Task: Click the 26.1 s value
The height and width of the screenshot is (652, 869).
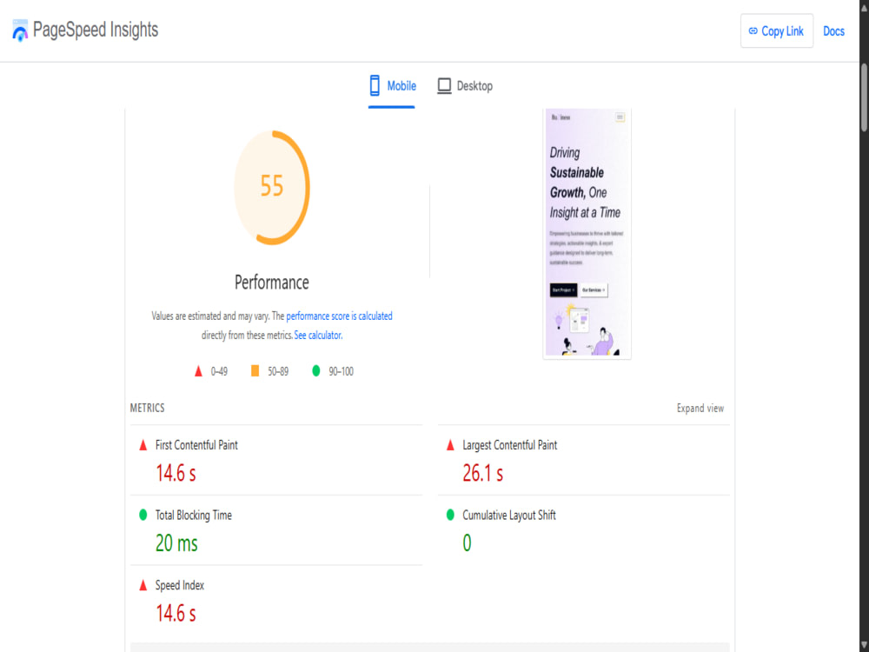Action: (482, 473)
